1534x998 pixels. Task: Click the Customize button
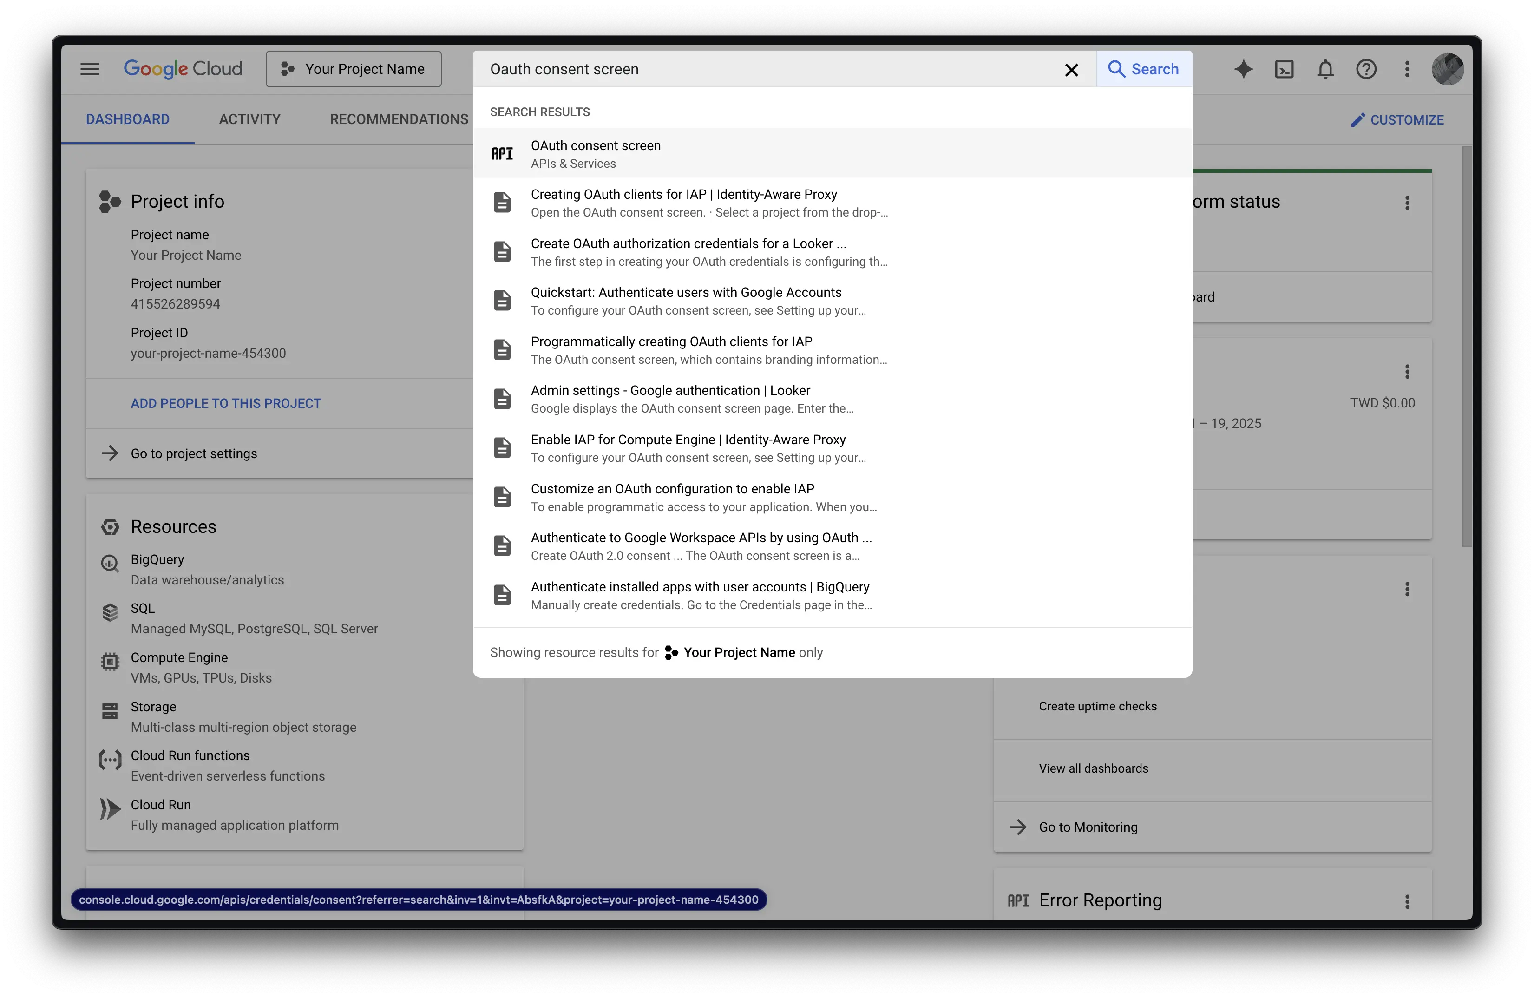click(1396, 120)
